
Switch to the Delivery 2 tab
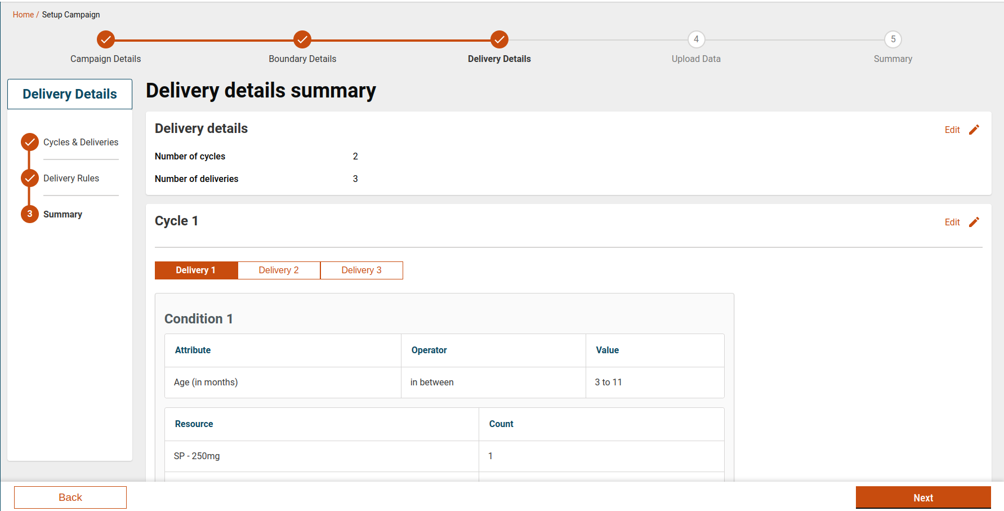279,270
